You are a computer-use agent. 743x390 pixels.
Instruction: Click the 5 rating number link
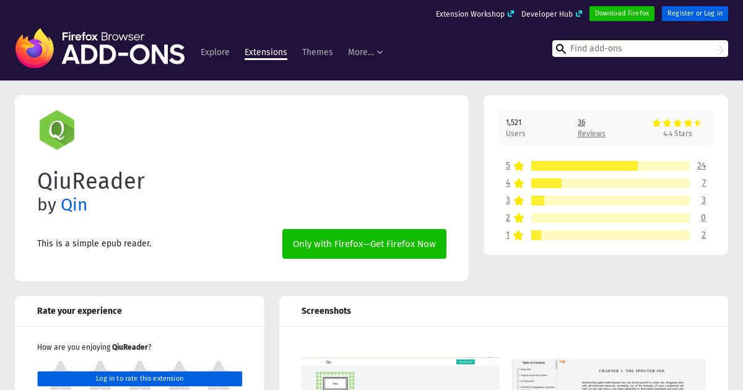pos(508,166)
